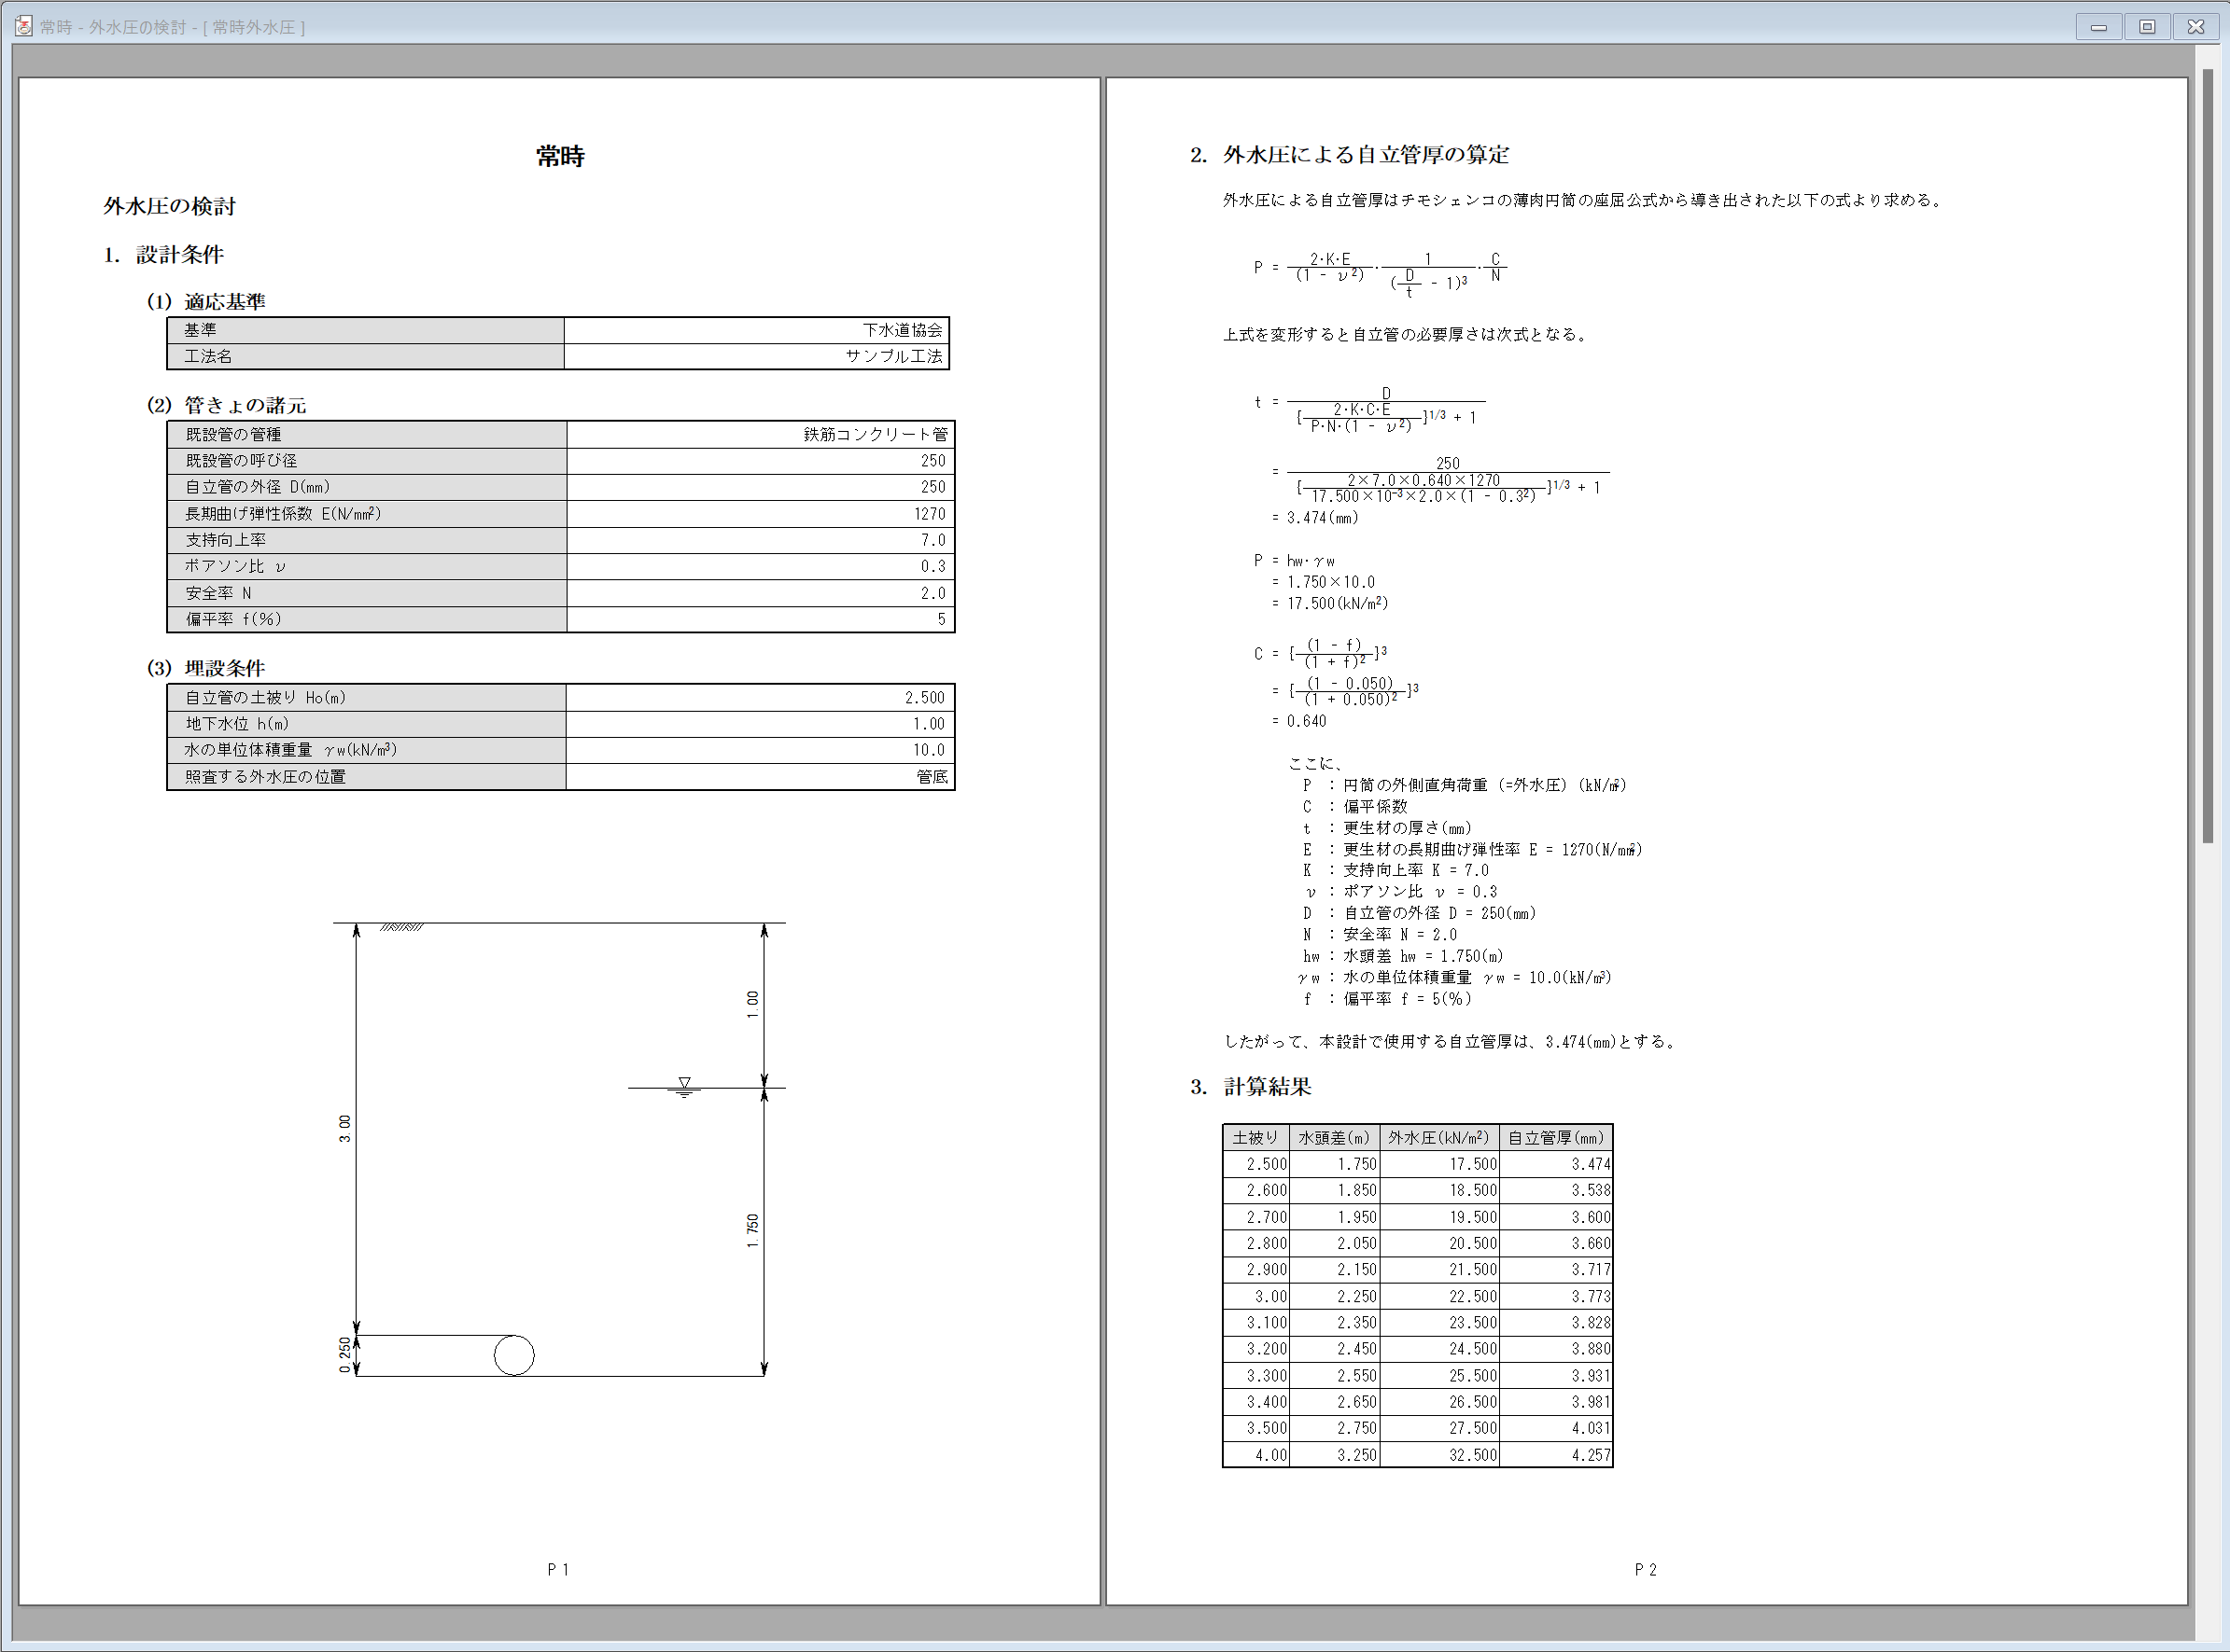The image size is (2230, 1652).
Task: Click the 32.500 external pressure cell
Action: [1439, 1455]
